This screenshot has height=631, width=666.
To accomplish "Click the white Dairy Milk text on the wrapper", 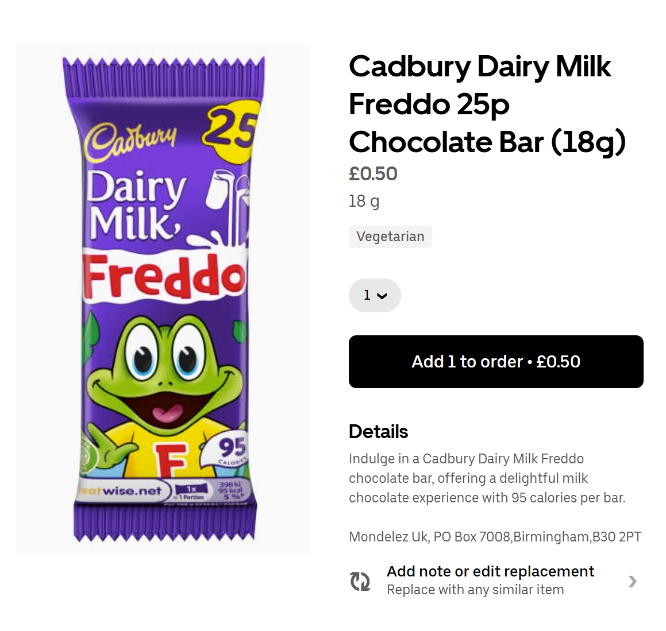I will point(135,205).
